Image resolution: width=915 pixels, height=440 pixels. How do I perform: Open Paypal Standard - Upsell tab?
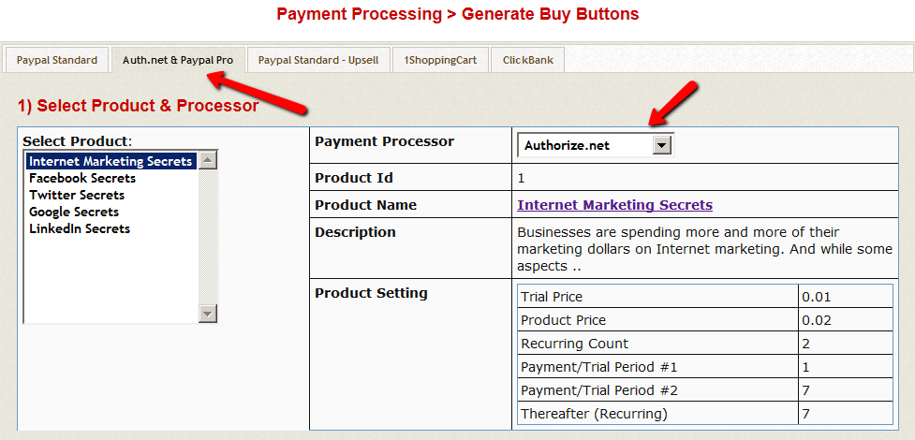(318, 60)
